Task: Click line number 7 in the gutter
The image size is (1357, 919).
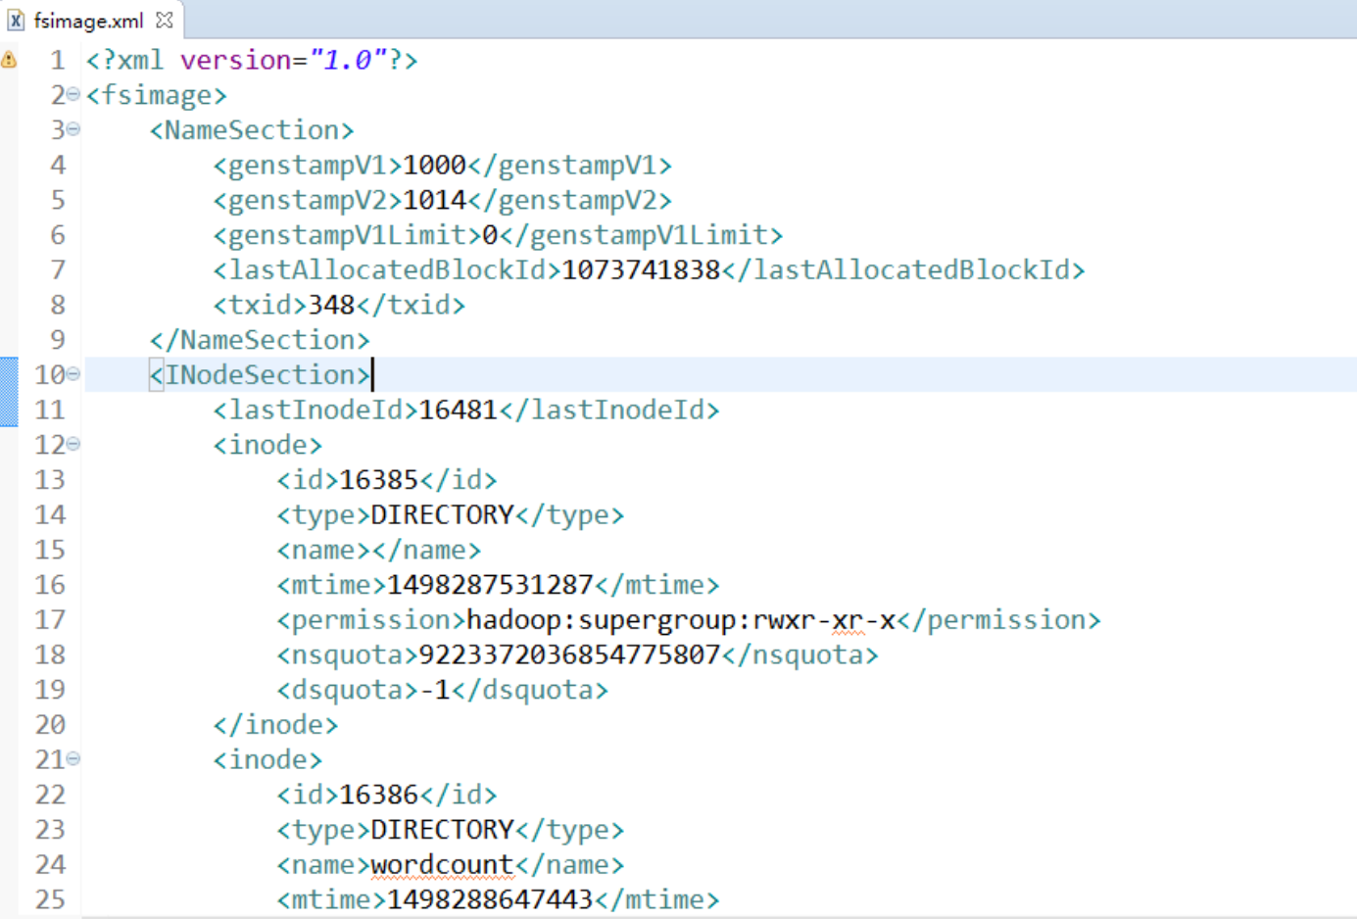Action: click(58, 269)
